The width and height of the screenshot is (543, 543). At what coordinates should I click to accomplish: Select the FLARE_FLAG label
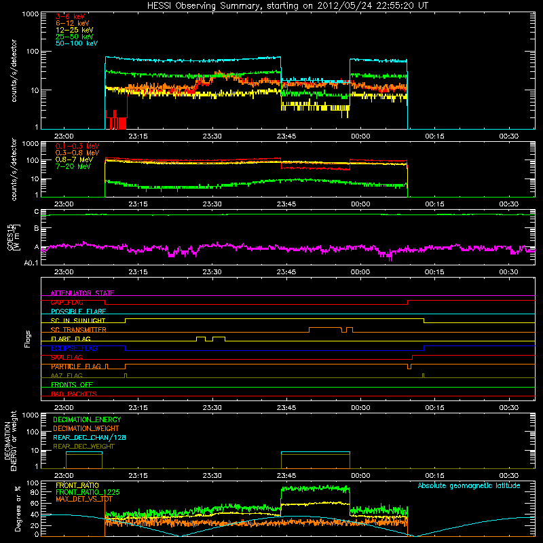tap(71, 339)
